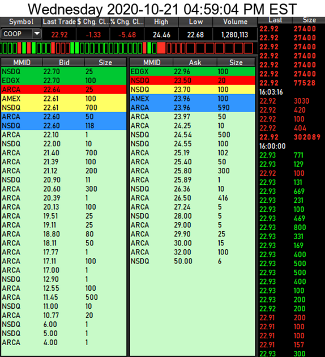
Task: Select the ARCA bid at 21.12
Action: pos(63,171)
